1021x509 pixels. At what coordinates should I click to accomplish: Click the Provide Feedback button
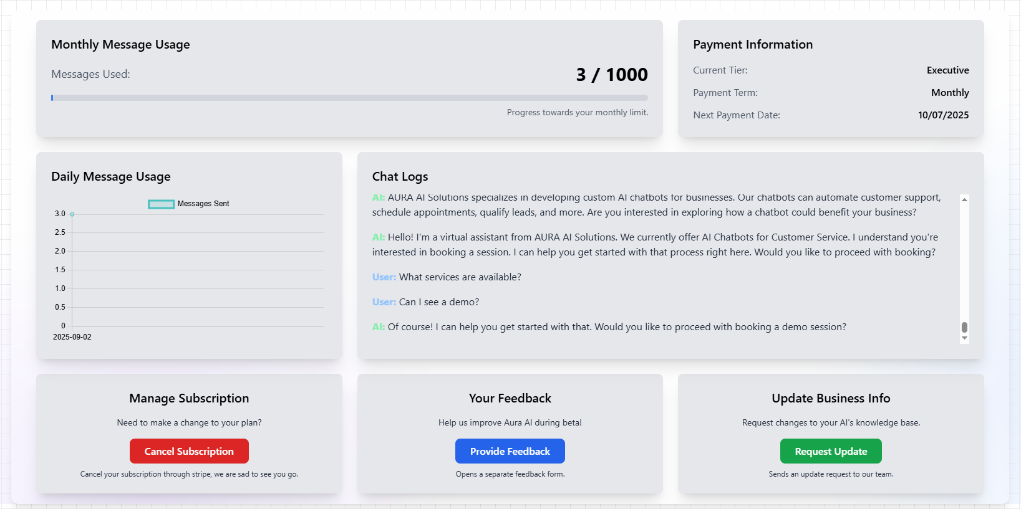pyautogui.click(x=510, y=451)
